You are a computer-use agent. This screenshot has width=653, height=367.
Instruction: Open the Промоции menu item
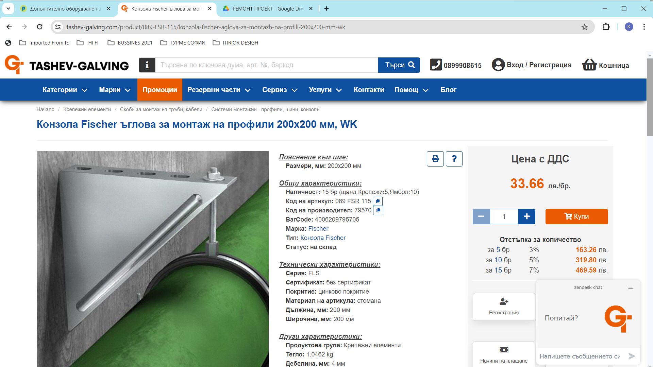(160, 90)
